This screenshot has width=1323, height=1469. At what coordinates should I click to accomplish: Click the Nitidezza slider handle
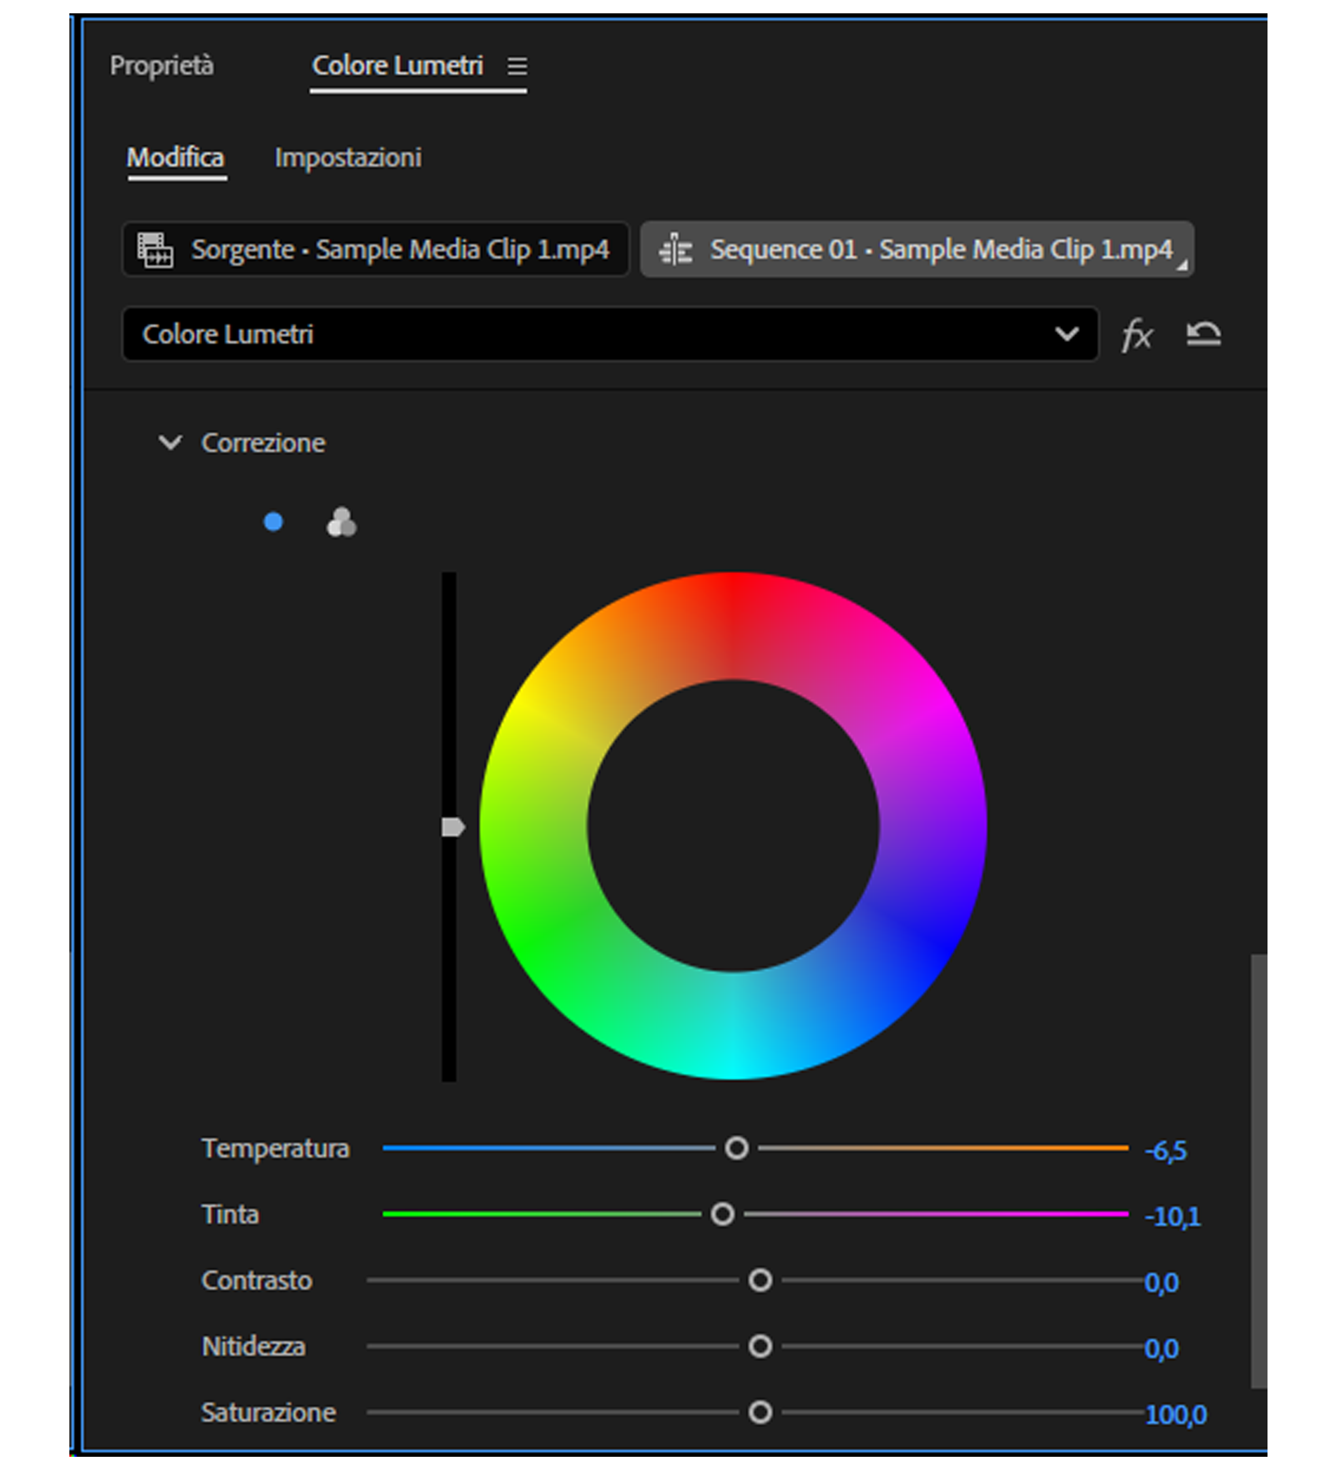coord(760,1346)
